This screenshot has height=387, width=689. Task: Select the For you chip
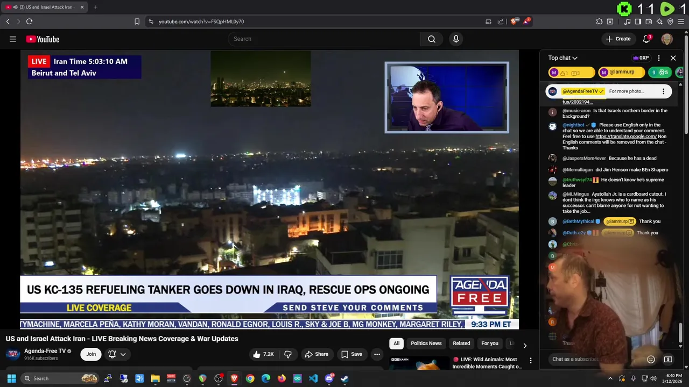[490, 343]
